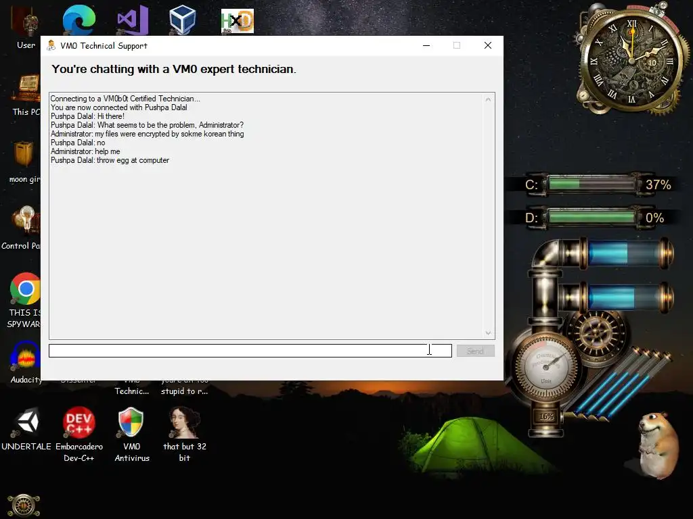Click the 'Pushpa Dalal: Hi there!' line

tap(87, 116)
